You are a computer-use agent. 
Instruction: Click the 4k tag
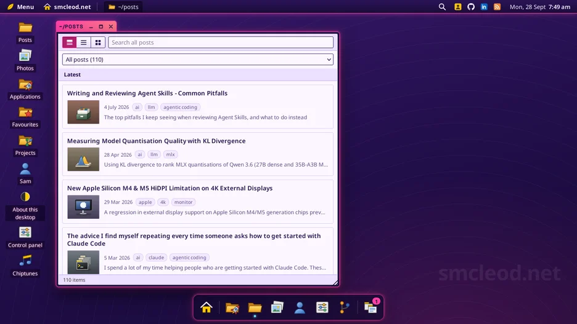click(163, 202)
